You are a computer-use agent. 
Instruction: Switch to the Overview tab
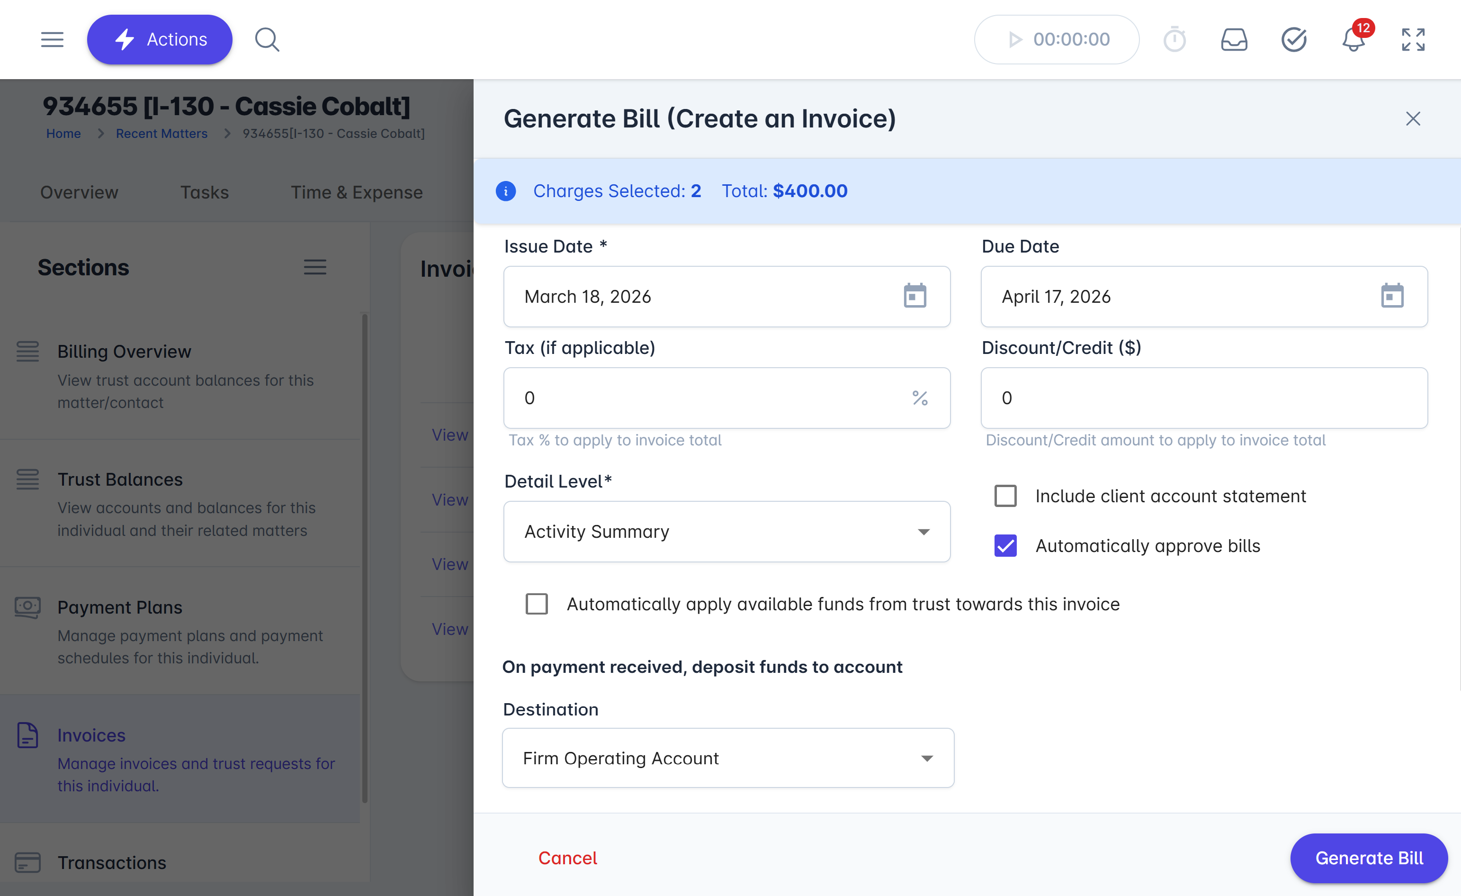click(80, 192)
